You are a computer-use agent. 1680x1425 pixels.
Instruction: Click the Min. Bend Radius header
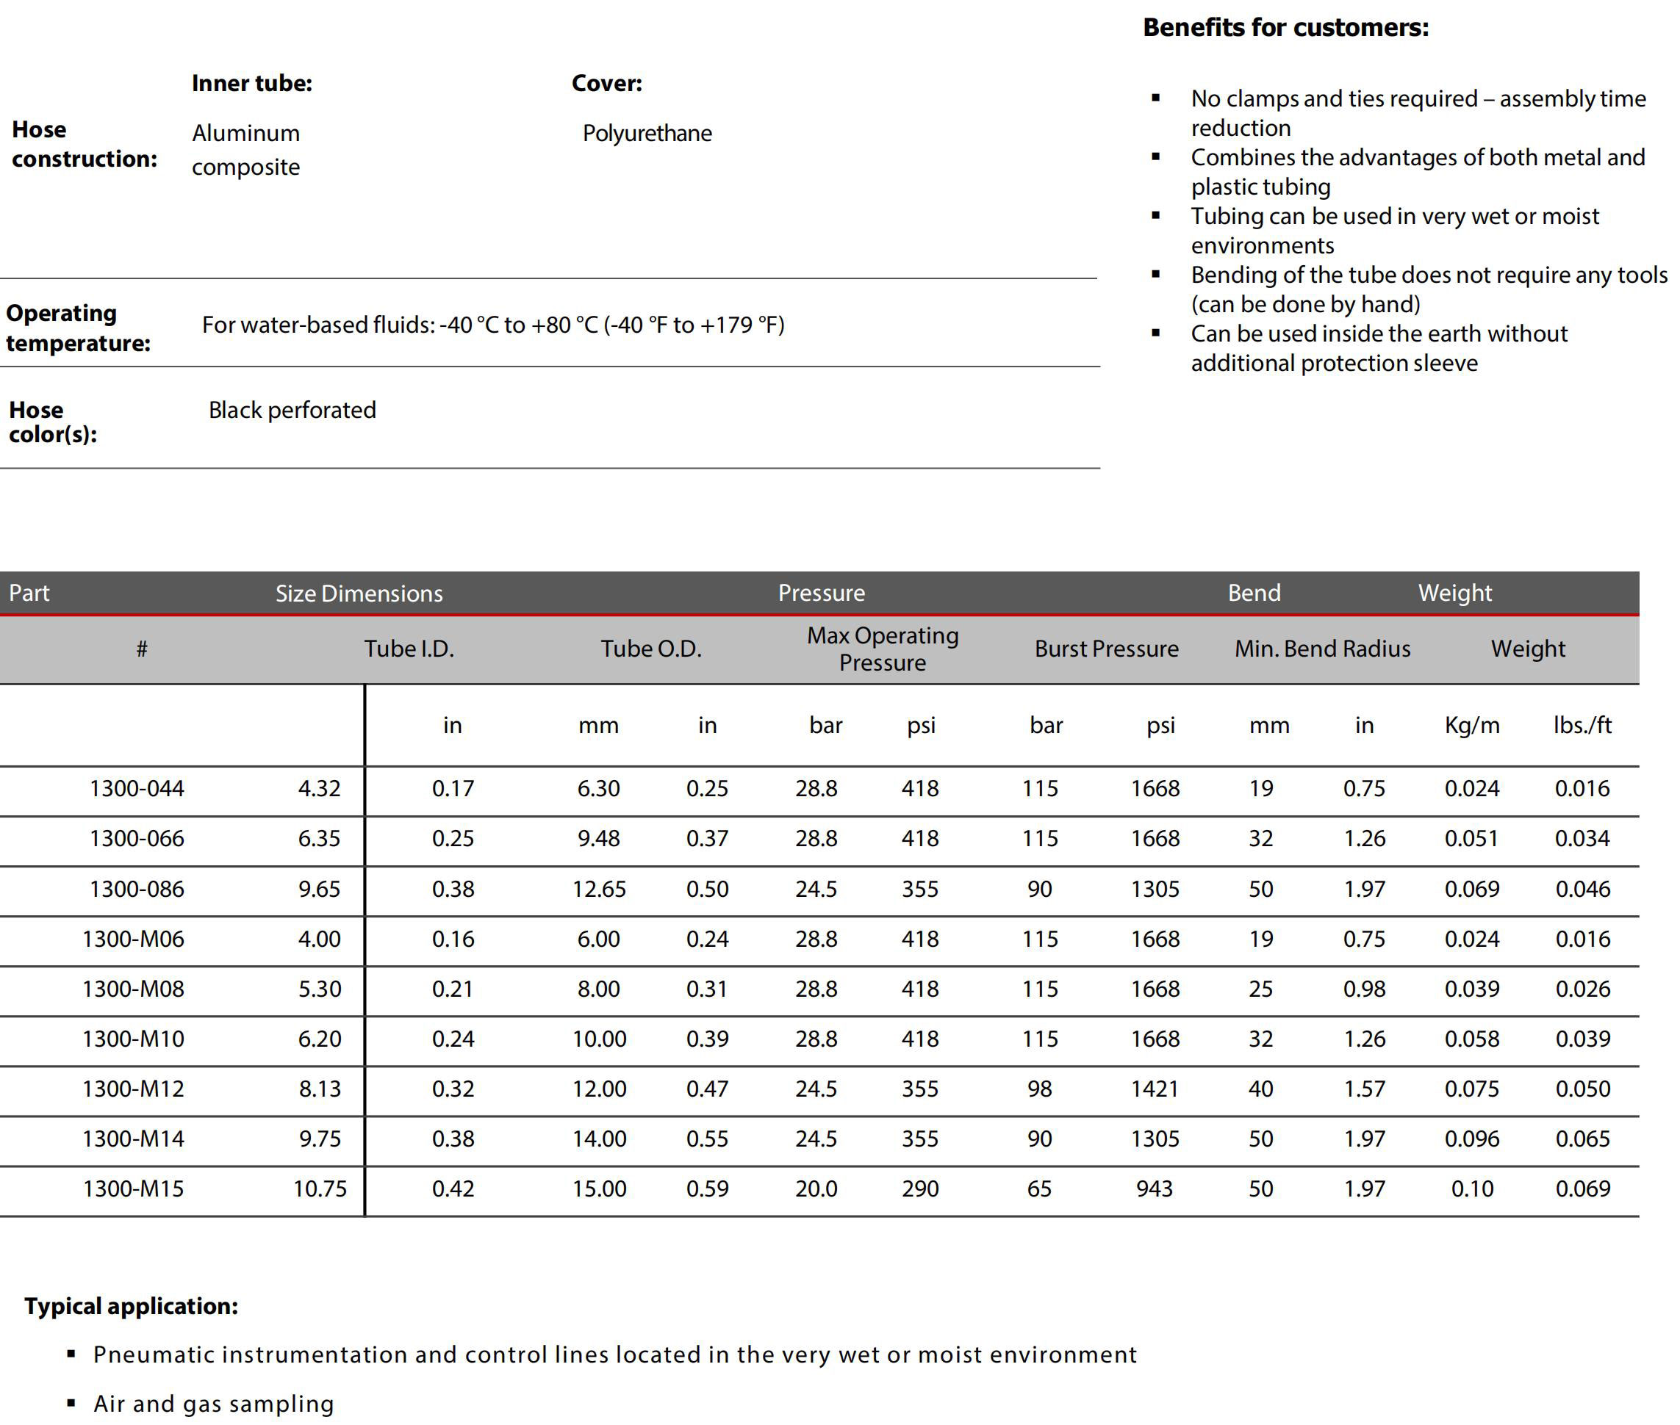pos(1322,649)
